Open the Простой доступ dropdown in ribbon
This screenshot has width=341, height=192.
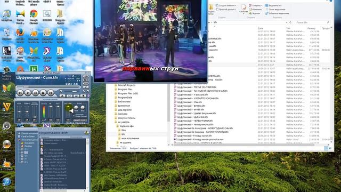(225, 10)
